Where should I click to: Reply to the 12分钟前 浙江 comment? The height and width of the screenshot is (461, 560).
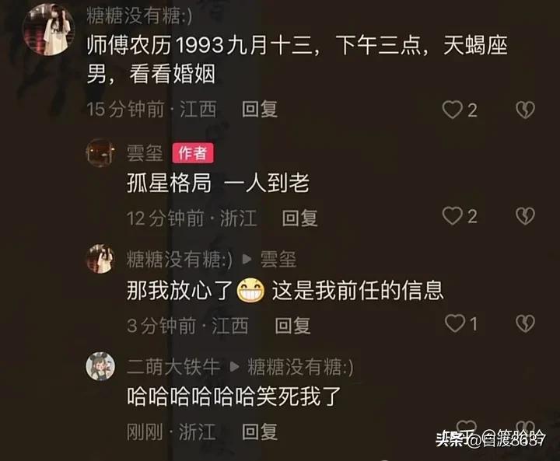click(299, 218)
